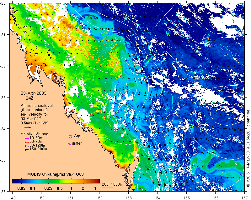Click longitude axis label 151
Image resolution: width=251 pixels, height=200 pixels.
click(x=70, y=198)
